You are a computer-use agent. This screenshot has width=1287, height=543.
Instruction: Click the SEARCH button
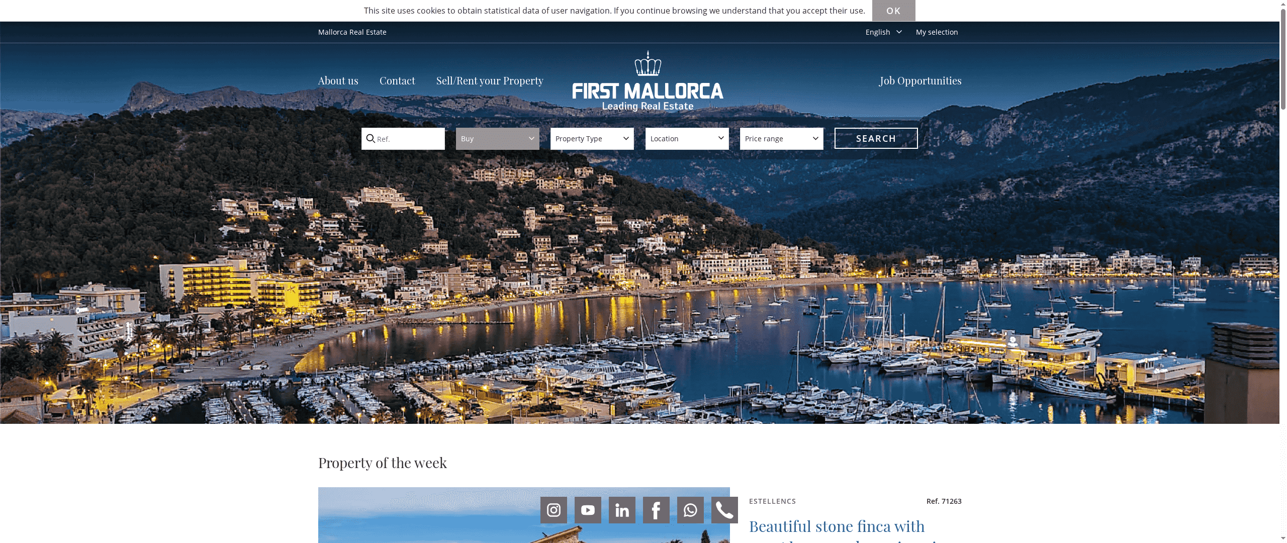[x=876, y=138]
